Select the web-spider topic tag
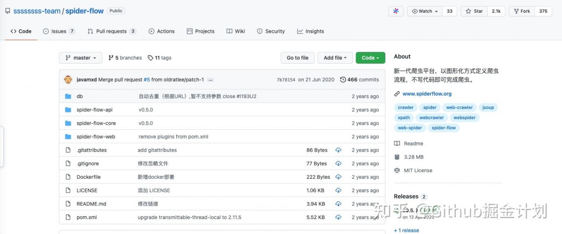This screenshot has width=562, height=234. pos(410,128)
